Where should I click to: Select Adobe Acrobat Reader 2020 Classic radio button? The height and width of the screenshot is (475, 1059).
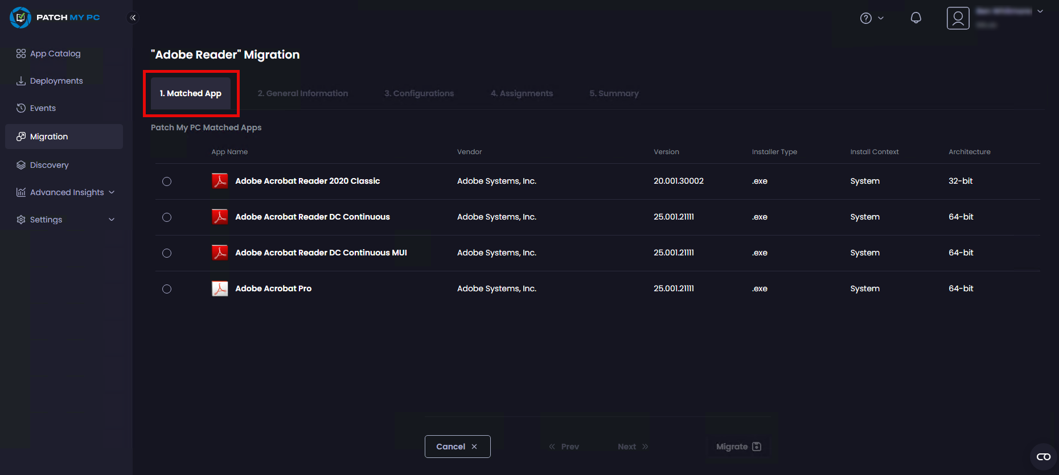coord(167,181)
